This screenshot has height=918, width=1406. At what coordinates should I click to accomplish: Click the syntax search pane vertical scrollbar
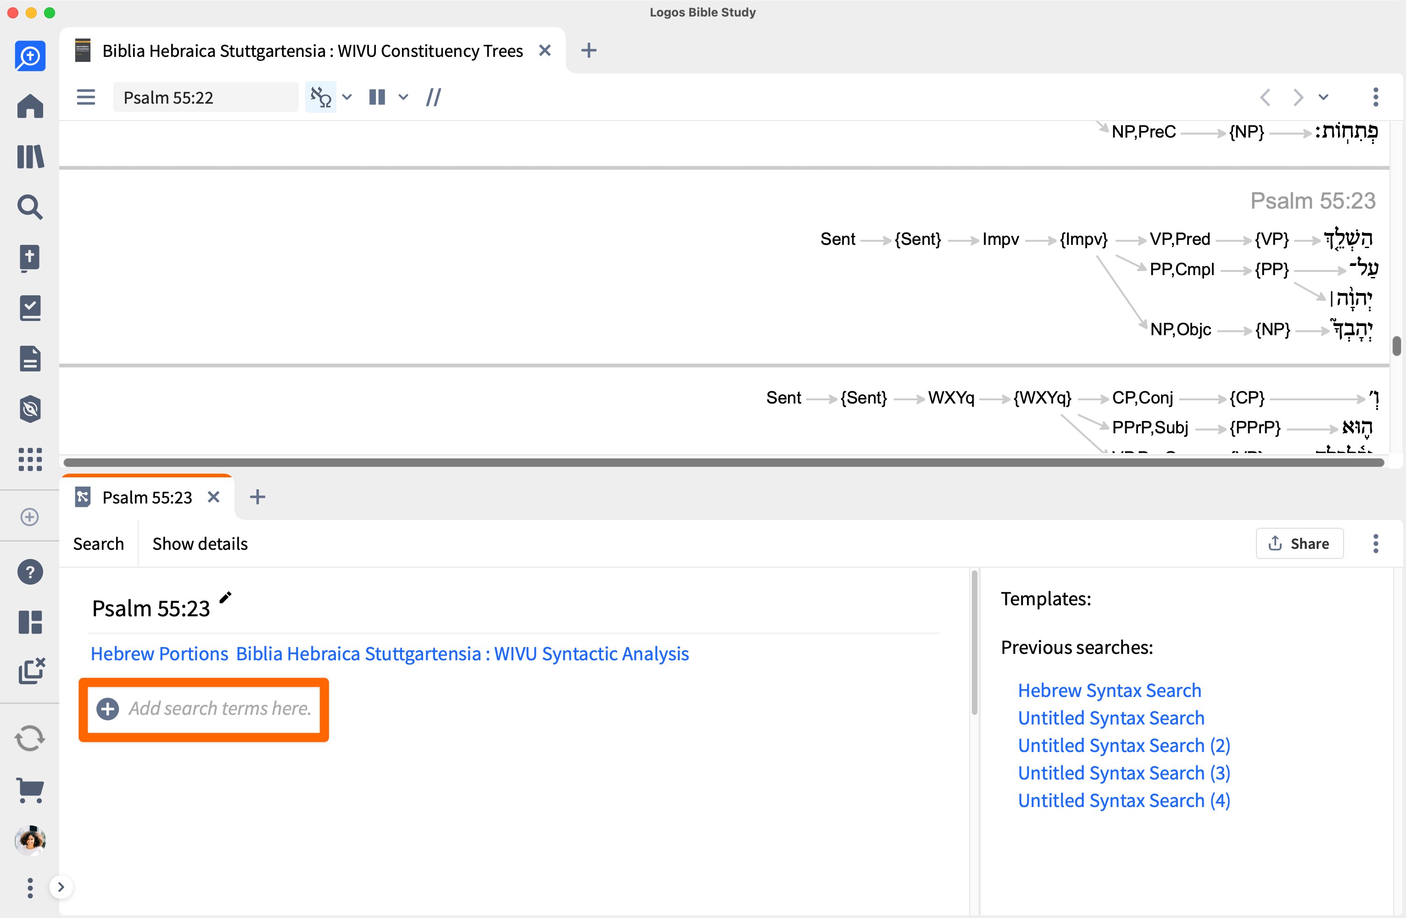pyautogui.click(x=974, y=642)
